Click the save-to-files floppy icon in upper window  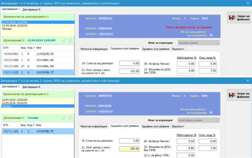[233, 17]
